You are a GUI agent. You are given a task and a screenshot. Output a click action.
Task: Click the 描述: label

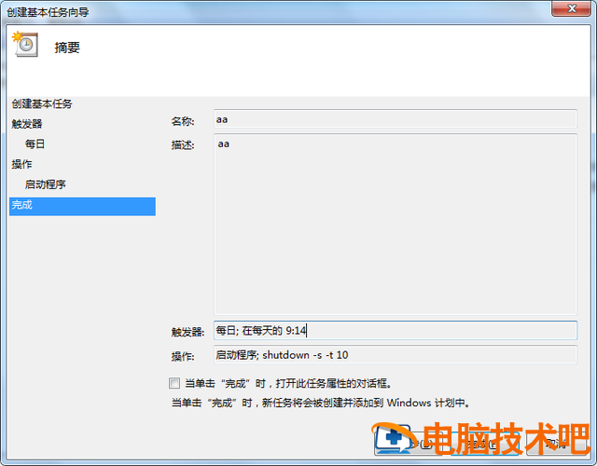[183, 145]
